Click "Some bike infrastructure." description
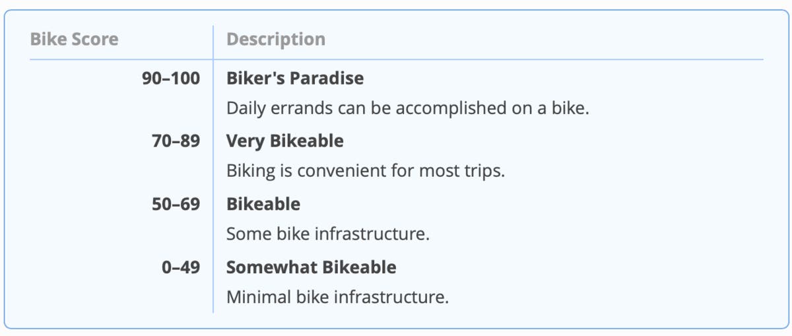 click(327, 234)
